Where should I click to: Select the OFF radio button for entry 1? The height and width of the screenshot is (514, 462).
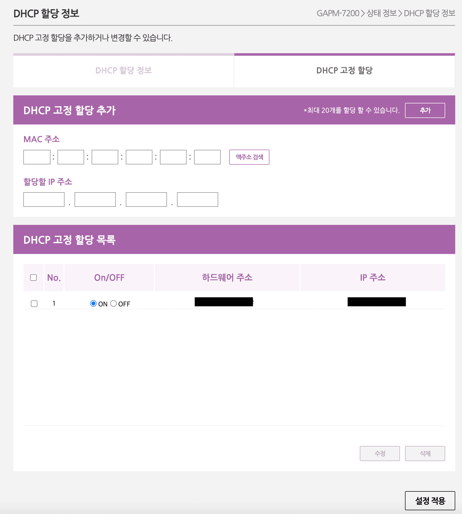[114, 303]
